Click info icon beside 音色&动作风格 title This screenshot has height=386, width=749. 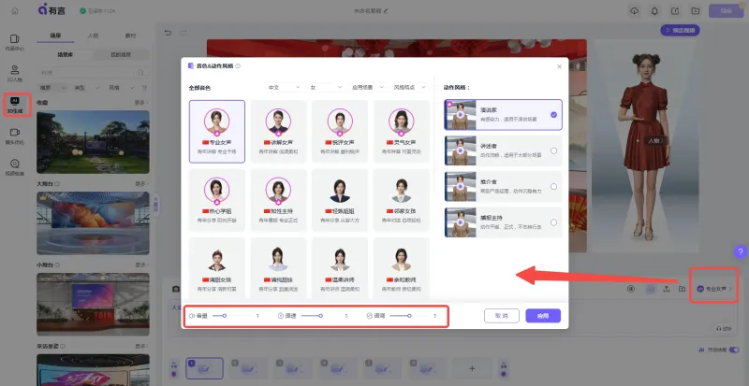pyautogui.click(x=238, y=66)
